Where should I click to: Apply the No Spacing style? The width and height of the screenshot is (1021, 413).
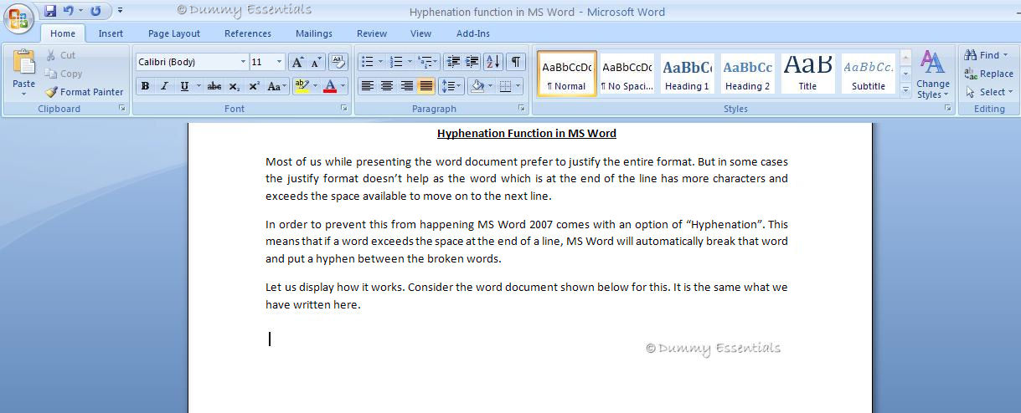click(x=627, y=74)
